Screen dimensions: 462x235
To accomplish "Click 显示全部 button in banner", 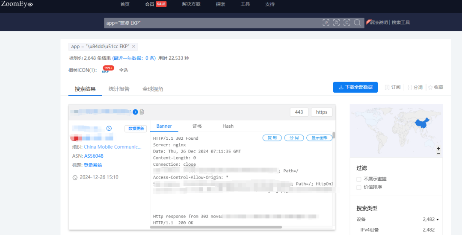I will point(320,138).
